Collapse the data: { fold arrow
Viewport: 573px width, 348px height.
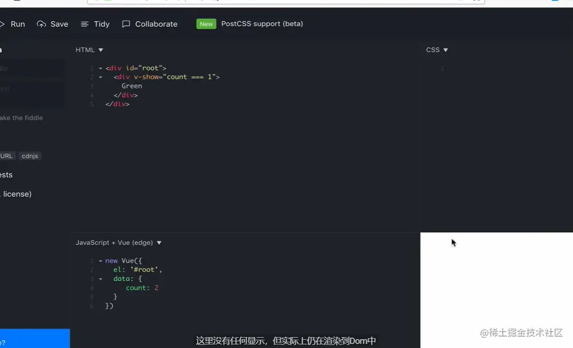pos(101,279)
